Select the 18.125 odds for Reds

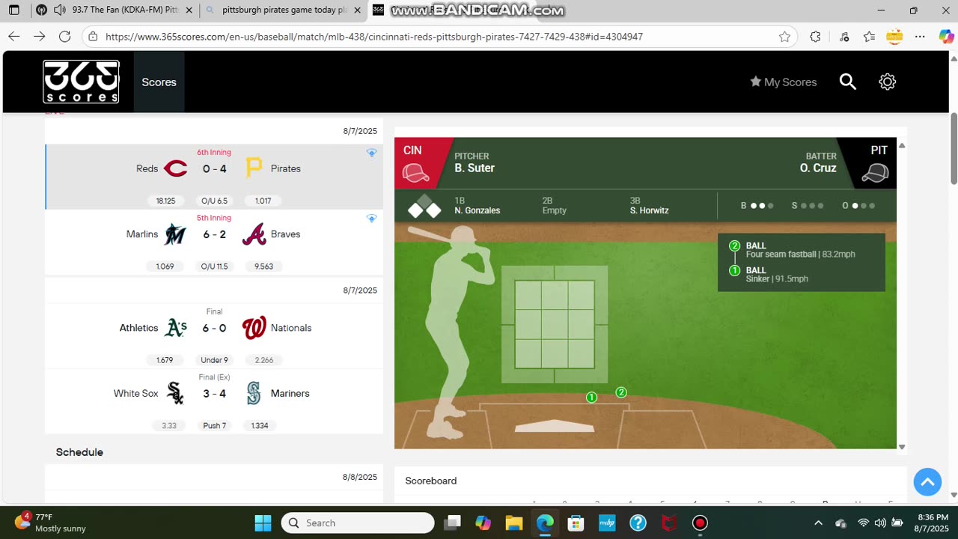pyautogui.click(x=165, y=201)
